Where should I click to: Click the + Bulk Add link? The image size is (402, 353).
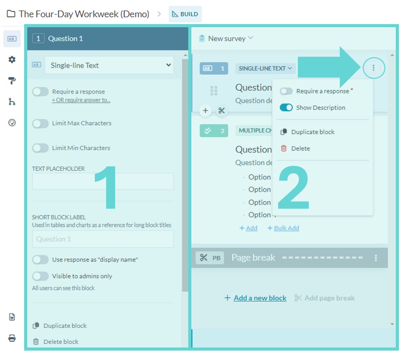(x=283, y=228)
